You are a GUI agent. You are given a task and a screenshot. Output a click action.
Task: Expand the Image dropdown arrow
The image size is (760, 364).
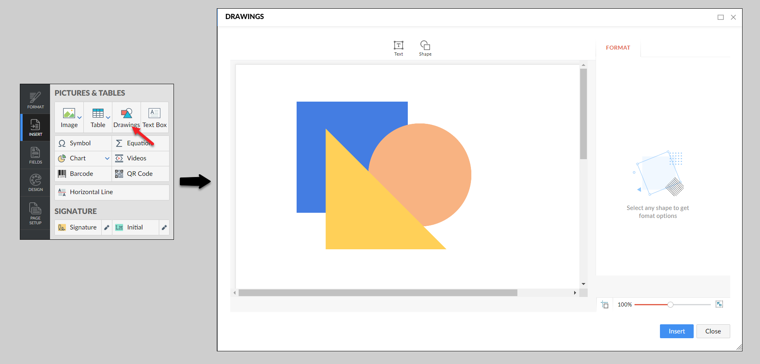click(79, 117)
